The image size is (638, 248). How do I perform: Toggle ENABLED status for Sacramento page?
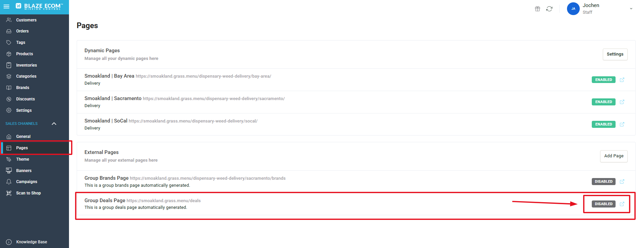tap(604, 102)
